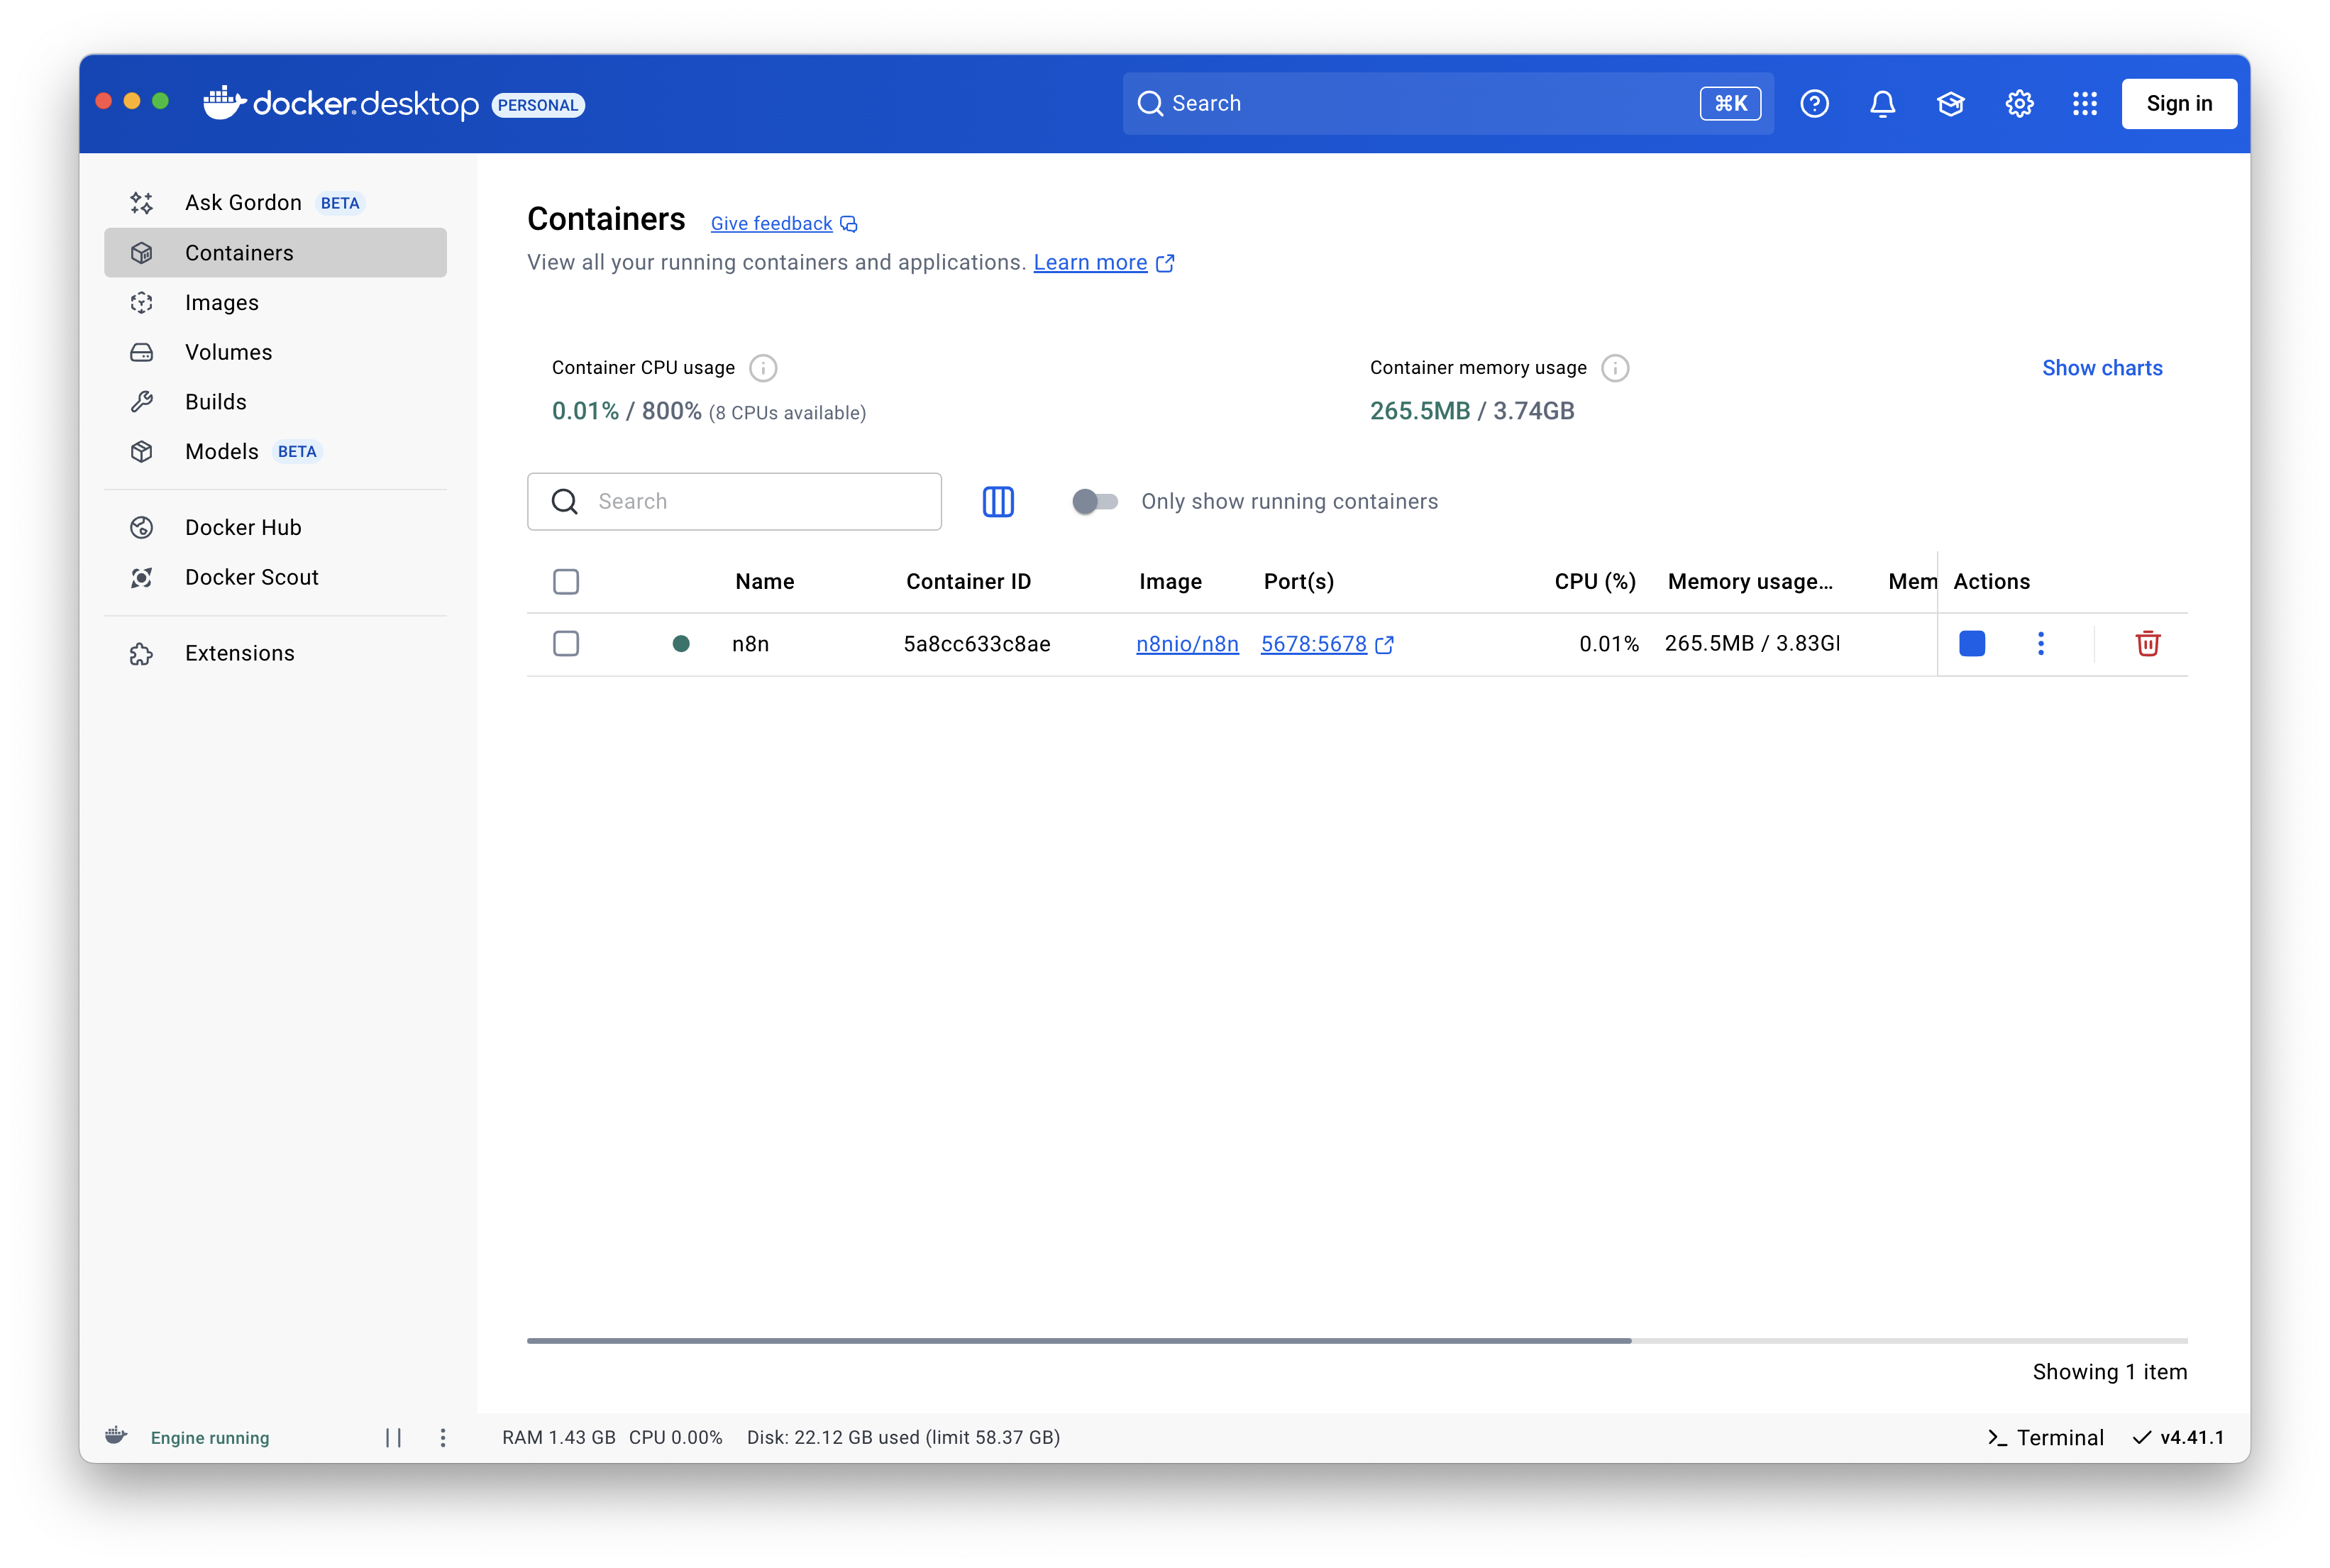The image size is (2330, 1568).
Task: Open notifications bell icon
Action: (1882, 103)
